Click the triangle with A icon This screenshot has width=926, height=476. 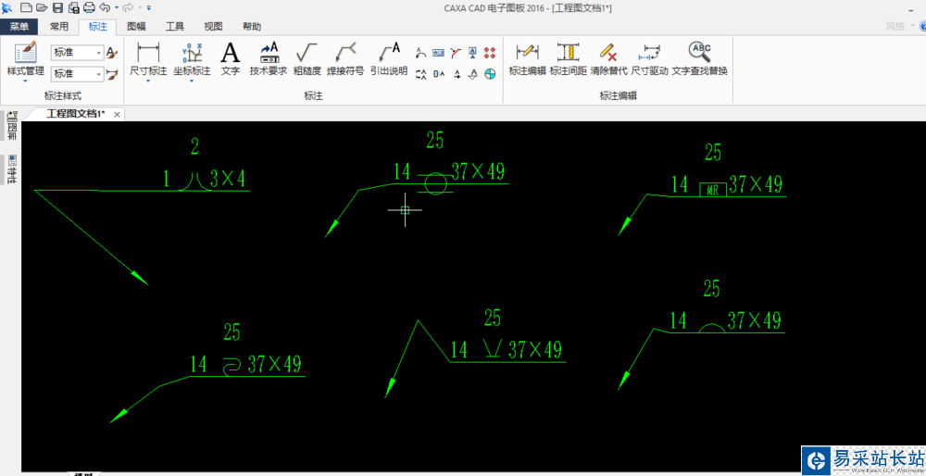pos(472,74)
